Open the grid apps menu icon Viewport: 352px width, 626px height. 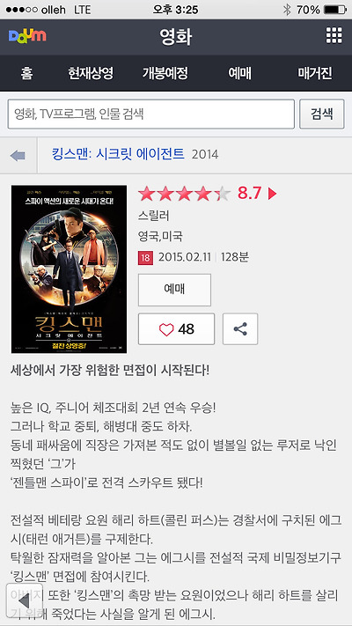pos(334,35)
